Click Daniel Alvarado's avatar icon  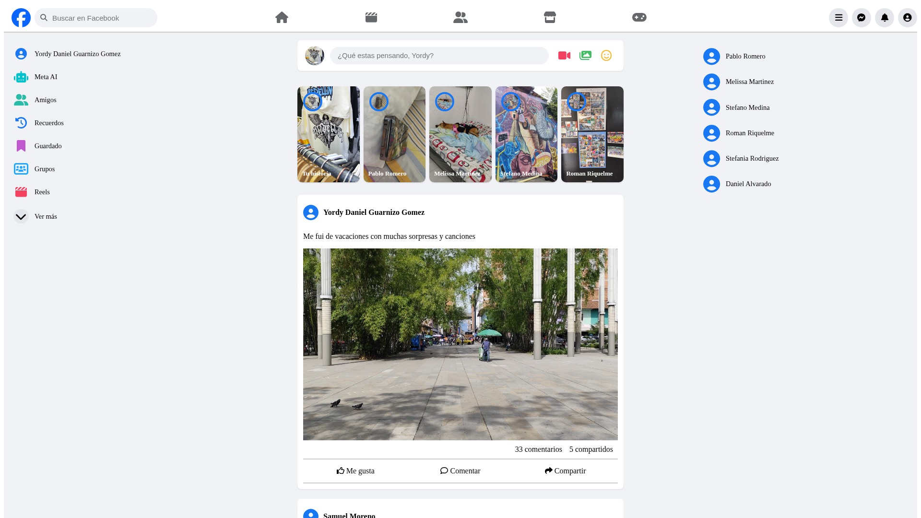(711, 184)
